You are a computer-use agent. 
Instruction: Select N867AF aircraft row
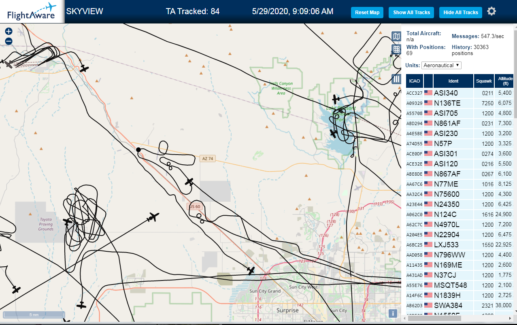(460, 174)
